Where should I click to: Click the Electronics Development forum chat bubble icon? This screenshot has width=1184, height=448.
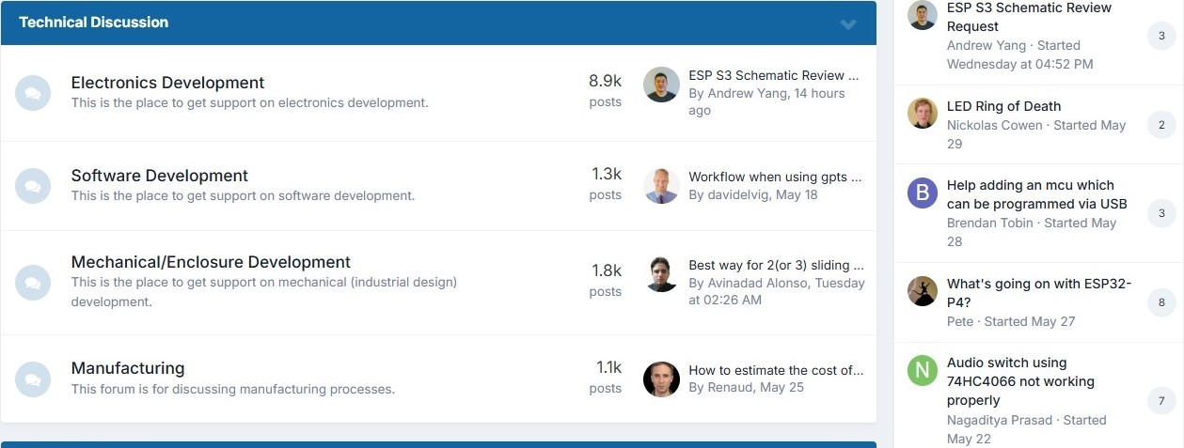[33, 93]
